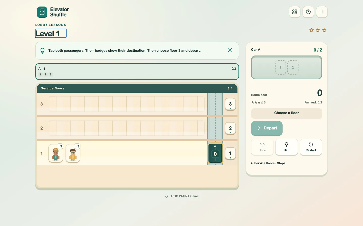The height and width of the screenshot is (226, 363).
Task: Click the Elevator Shuffle logo icon
Action: [42, 12]
